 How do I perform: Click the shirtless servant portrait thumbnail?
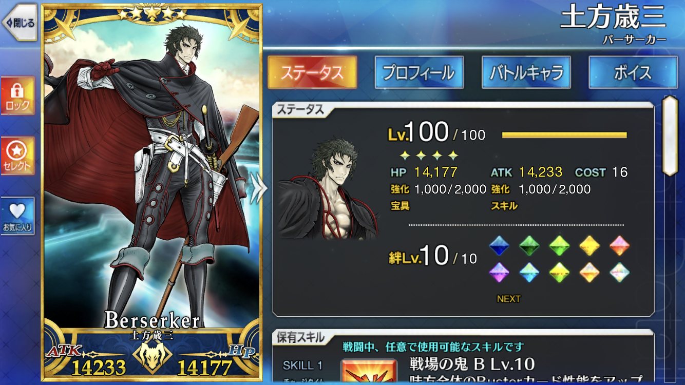[x=328, y=187]
